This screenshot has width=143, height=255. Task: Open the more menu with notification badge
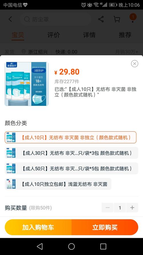coord(133,18)
